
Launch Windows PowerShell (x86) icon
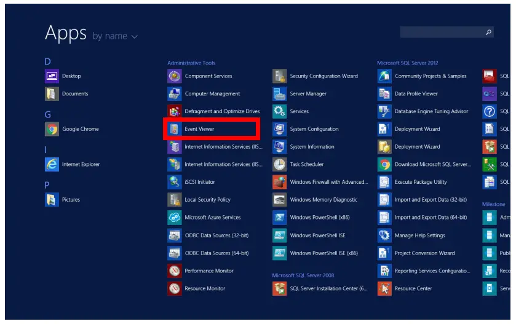click(279, 218)
